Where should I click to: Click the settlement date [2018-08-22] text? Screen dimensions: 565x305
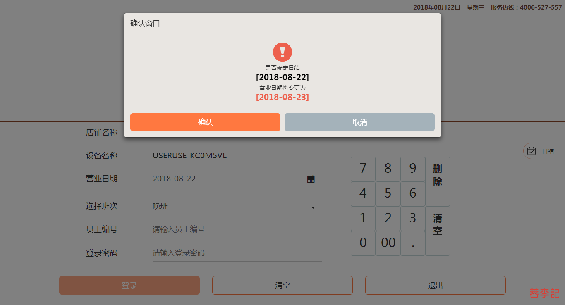coord(282,77)
